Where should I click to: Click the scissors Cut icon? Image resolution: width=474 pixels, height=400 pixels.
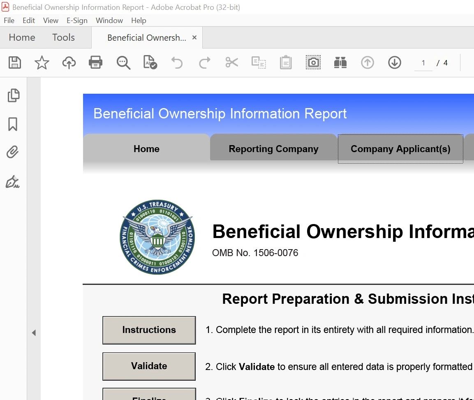231,62
